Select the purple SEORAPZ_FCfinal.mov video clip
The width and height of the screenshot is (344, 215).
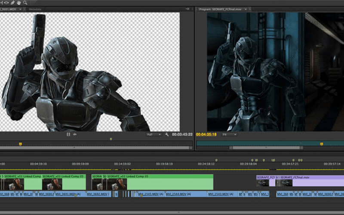coord(312,181)
